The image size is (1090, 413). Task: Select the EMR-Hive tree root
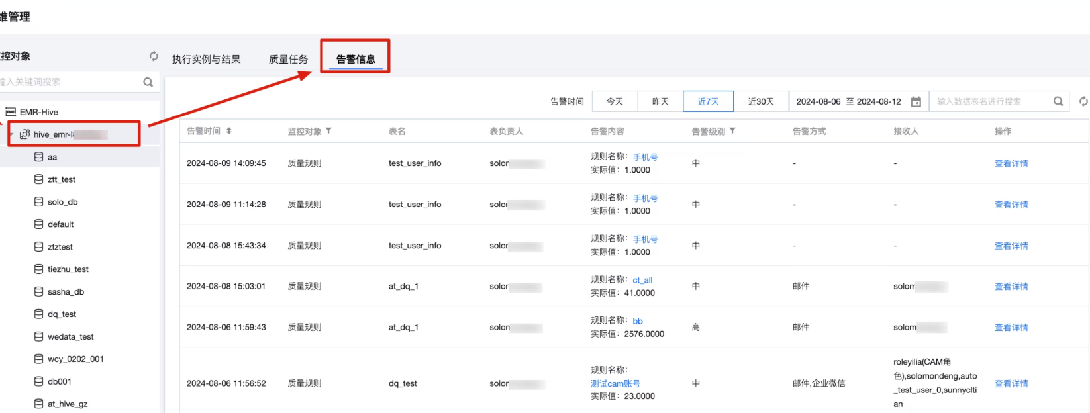(38, 112)
